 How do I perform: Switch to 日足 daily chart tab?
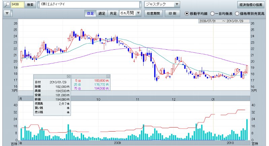(90, 13)
